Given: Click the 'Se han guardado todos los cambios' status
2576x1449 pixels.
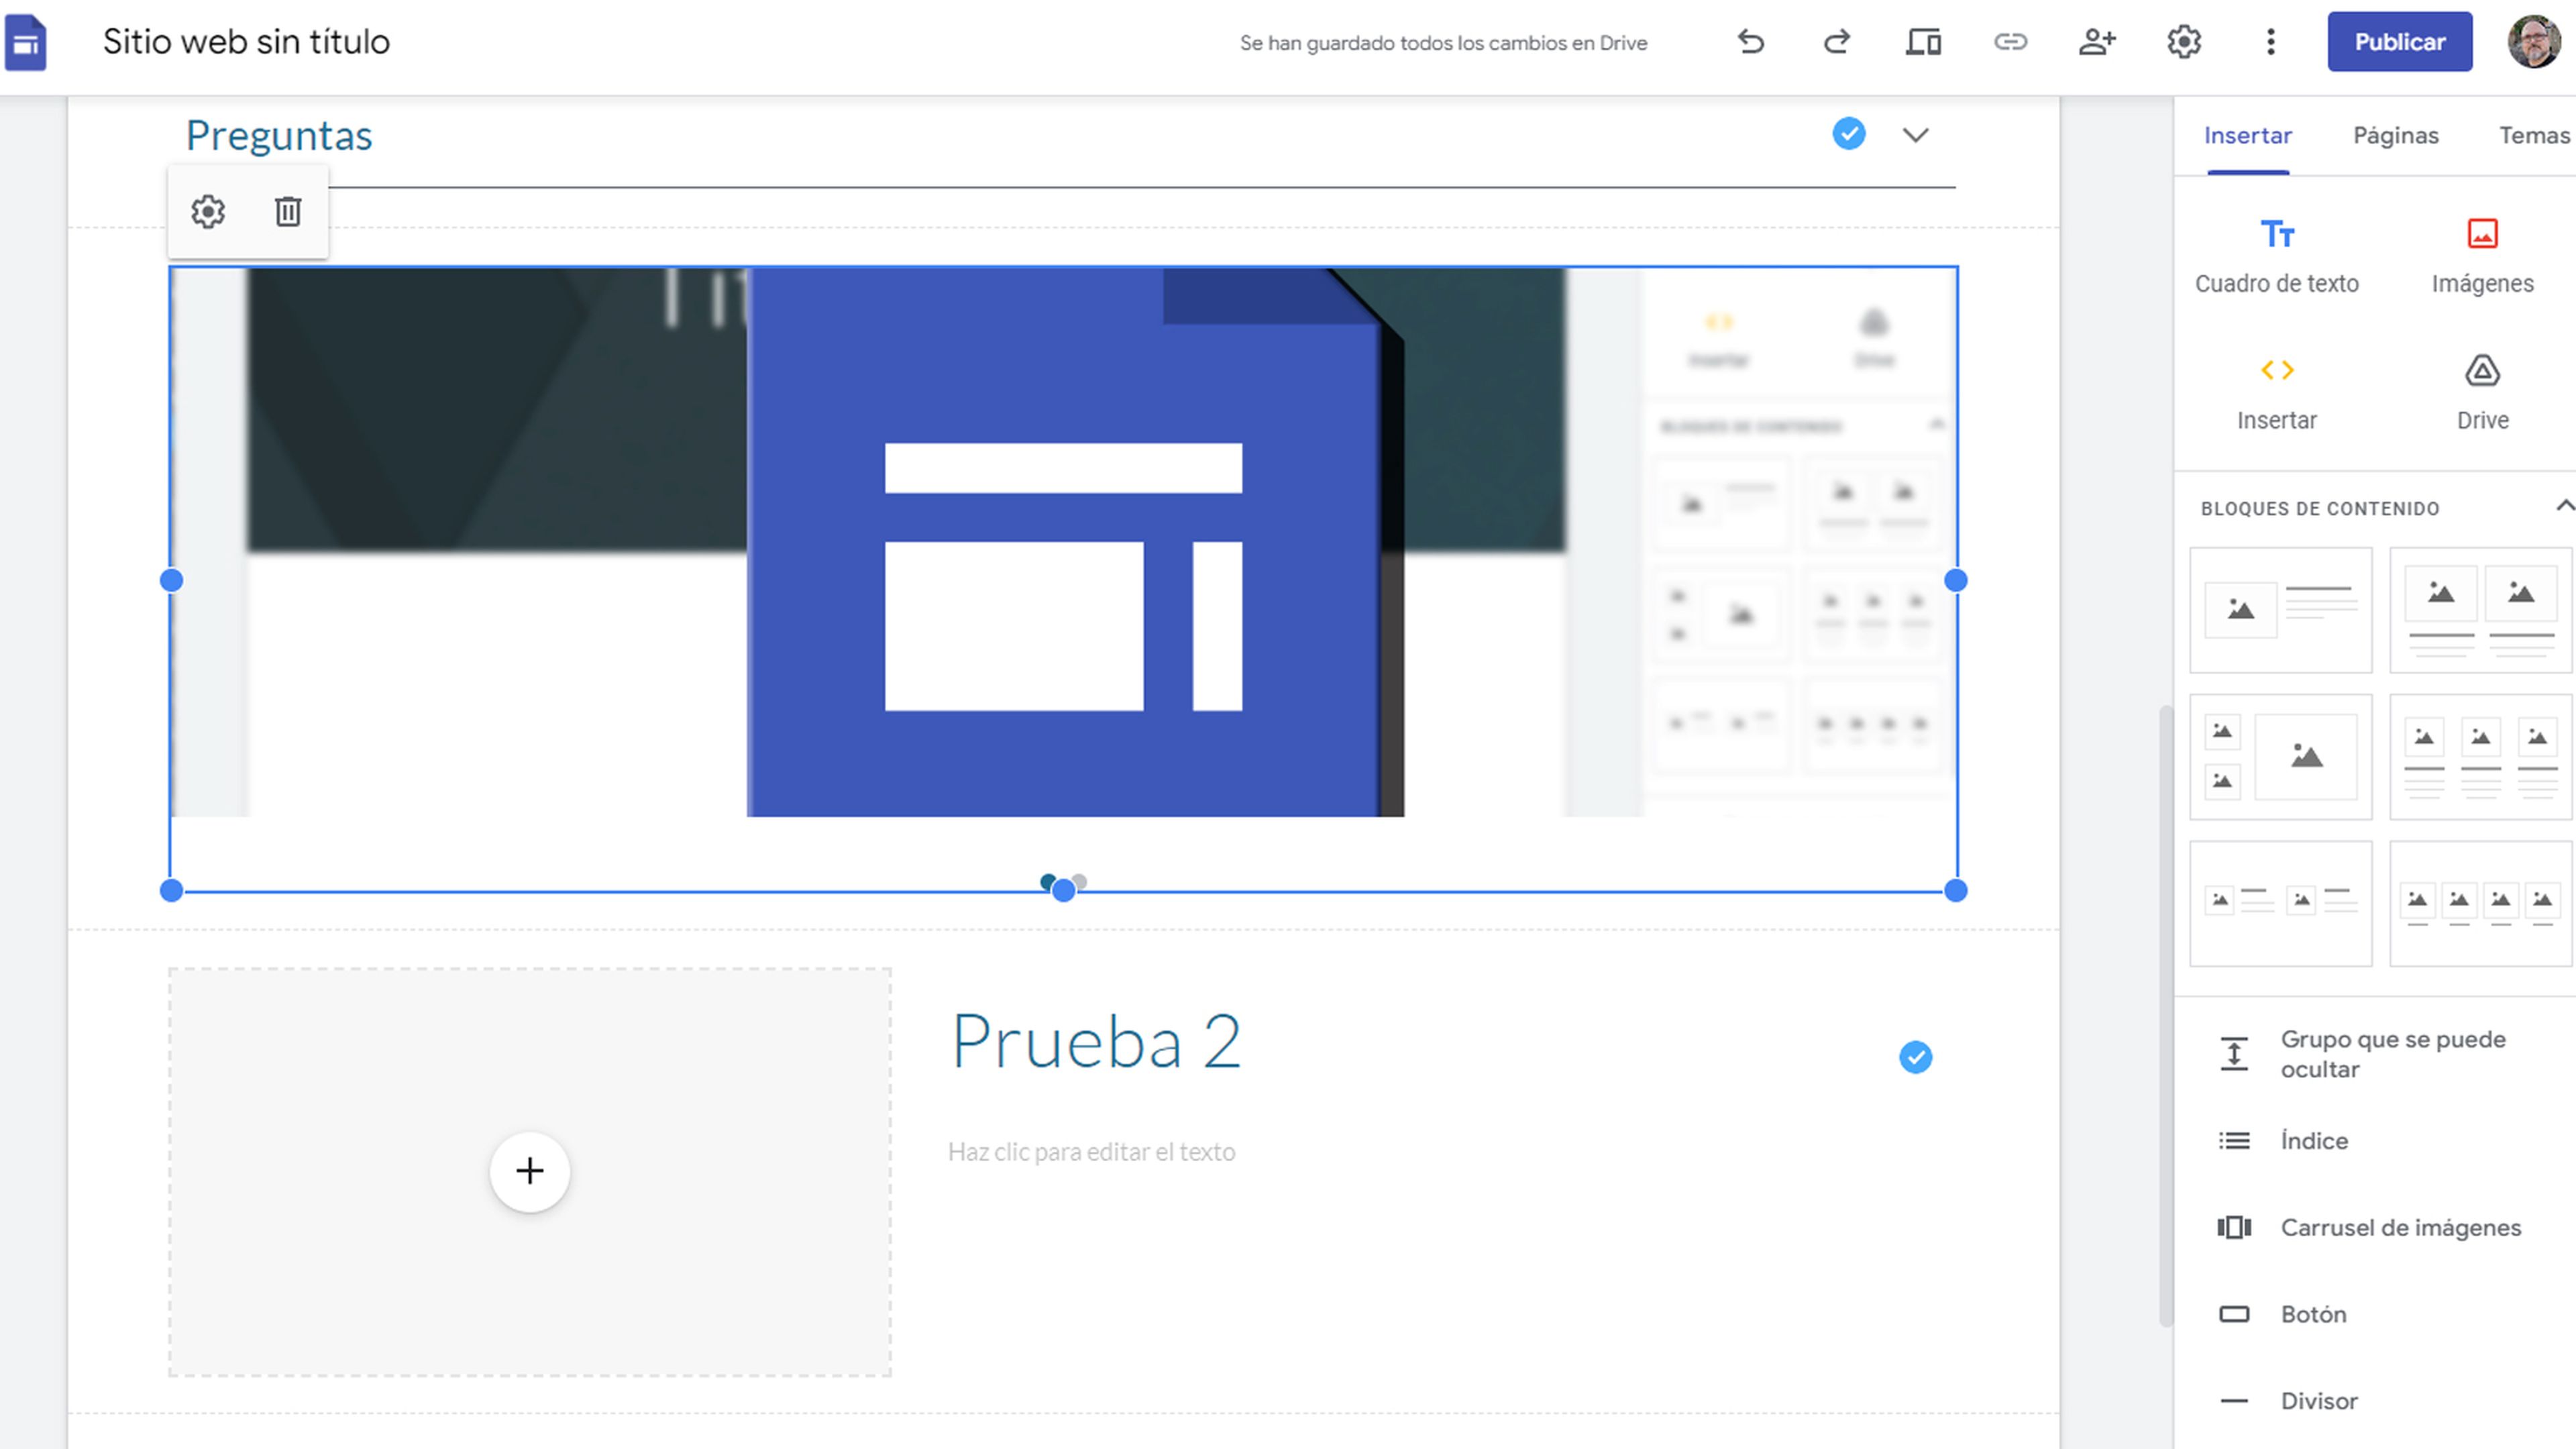Looking at the screenshot, I should pyautogui.click(x=1443, y=43).
